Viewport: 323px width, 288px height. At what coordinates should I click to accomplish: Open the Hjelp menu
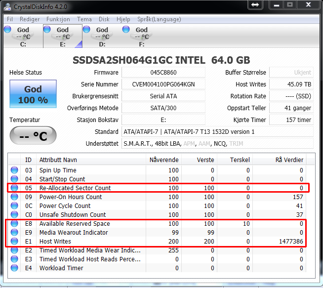pos(123,19)
